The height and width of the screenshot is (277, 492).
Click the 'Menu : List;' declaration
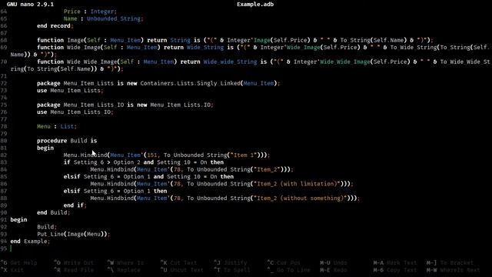[x=56, y=126]
